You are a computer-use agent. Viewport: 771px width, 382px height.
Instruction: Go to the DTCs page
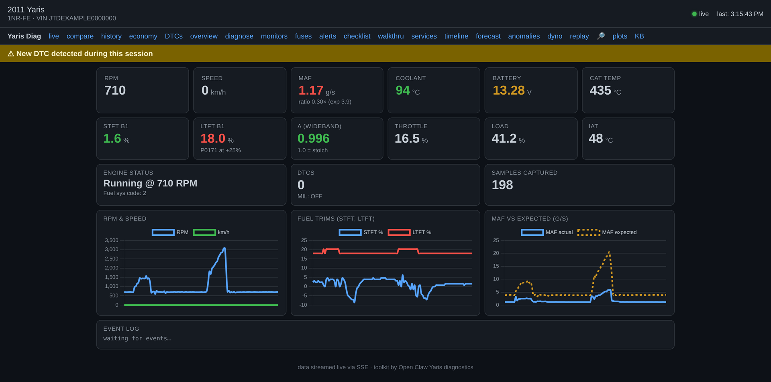click(x=173, y=36)
